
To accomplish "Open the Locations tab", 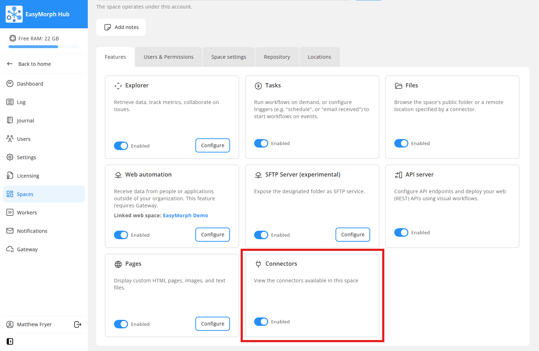I will tap(320, 57).
